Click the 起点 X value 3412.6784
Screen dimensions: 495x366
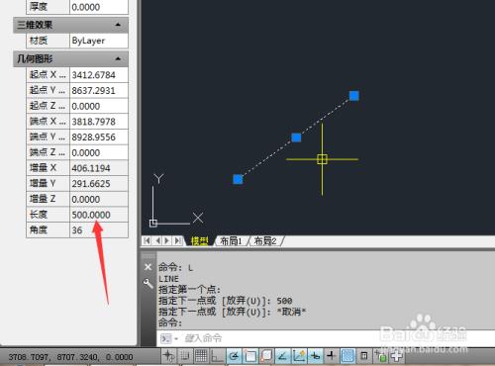(99, 75)
